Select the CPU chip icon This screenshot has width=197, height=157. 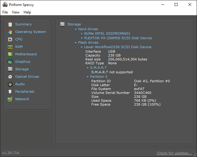point(10,39)
